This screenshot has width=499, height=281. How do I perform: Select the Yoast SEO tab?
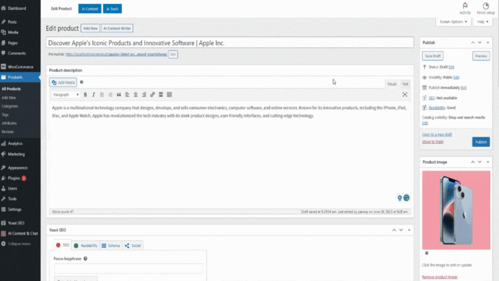pos(62,245)
